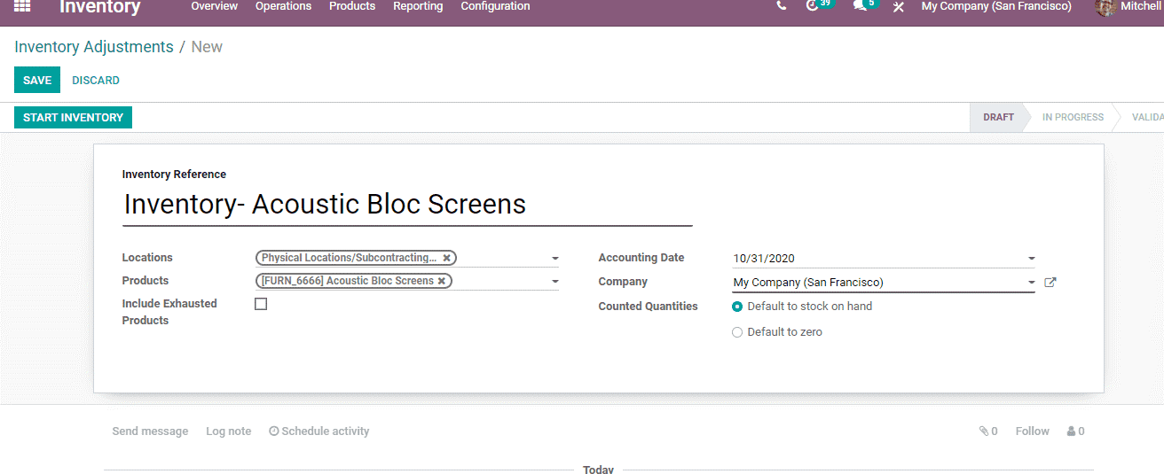Screen dimensions: 1164x474
Task: Click the Follow button
Action: pos(1033,431)
